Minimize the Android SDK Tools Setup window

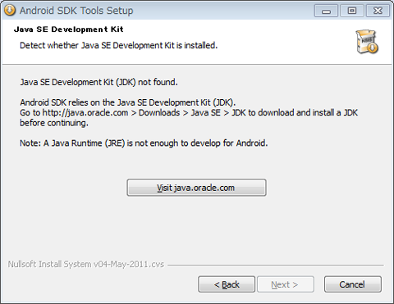(x=326, y=11)
